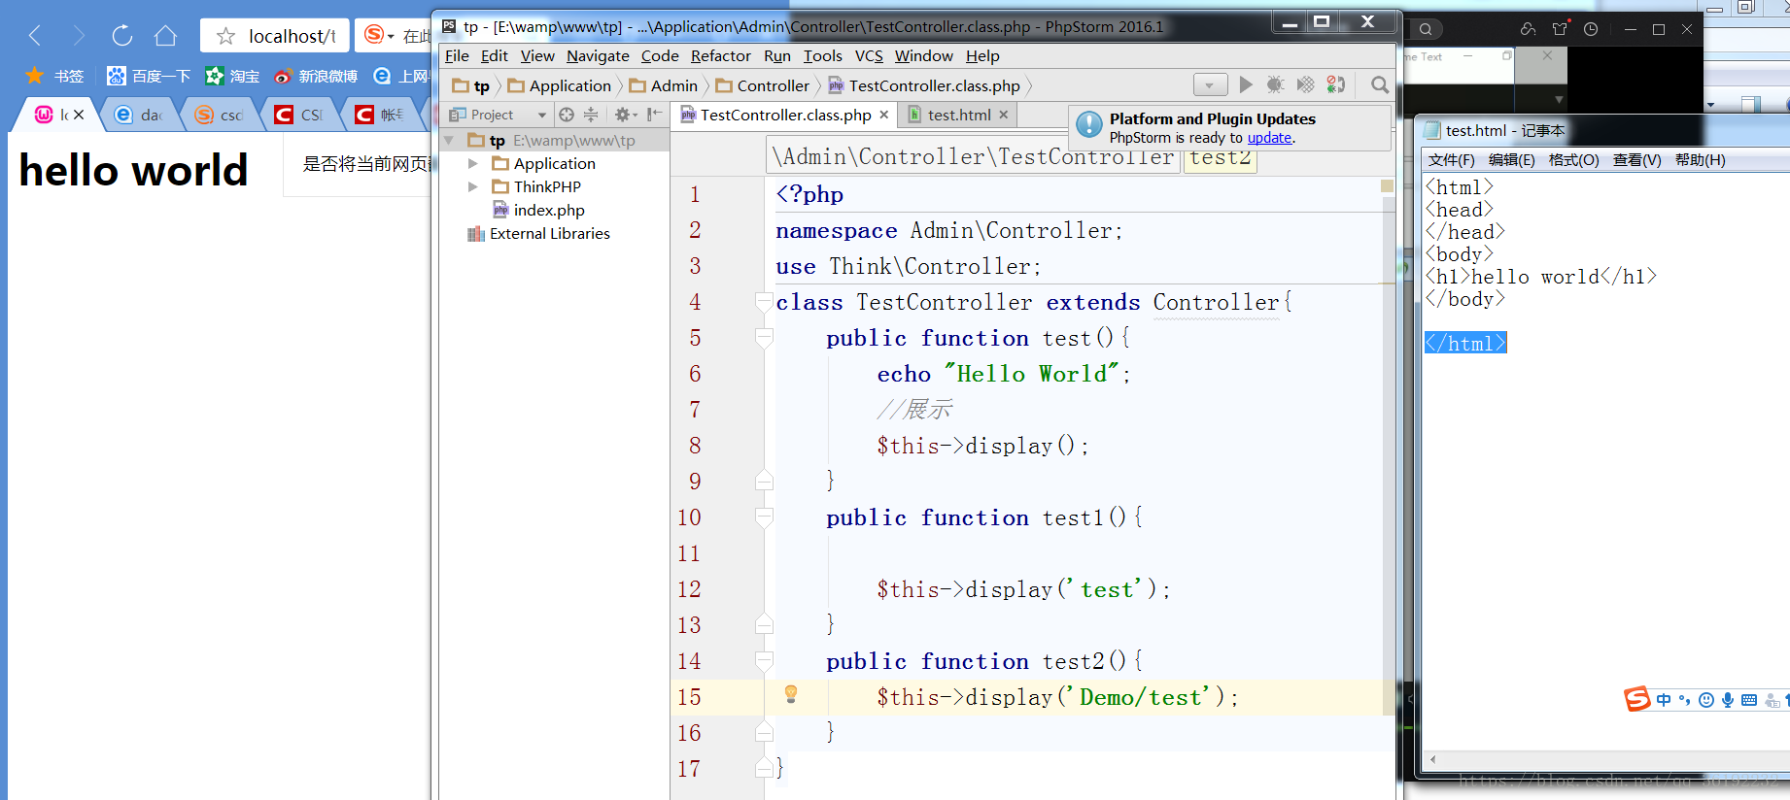Click test2 breadcrumb in editor header

tap(1220, 157)
